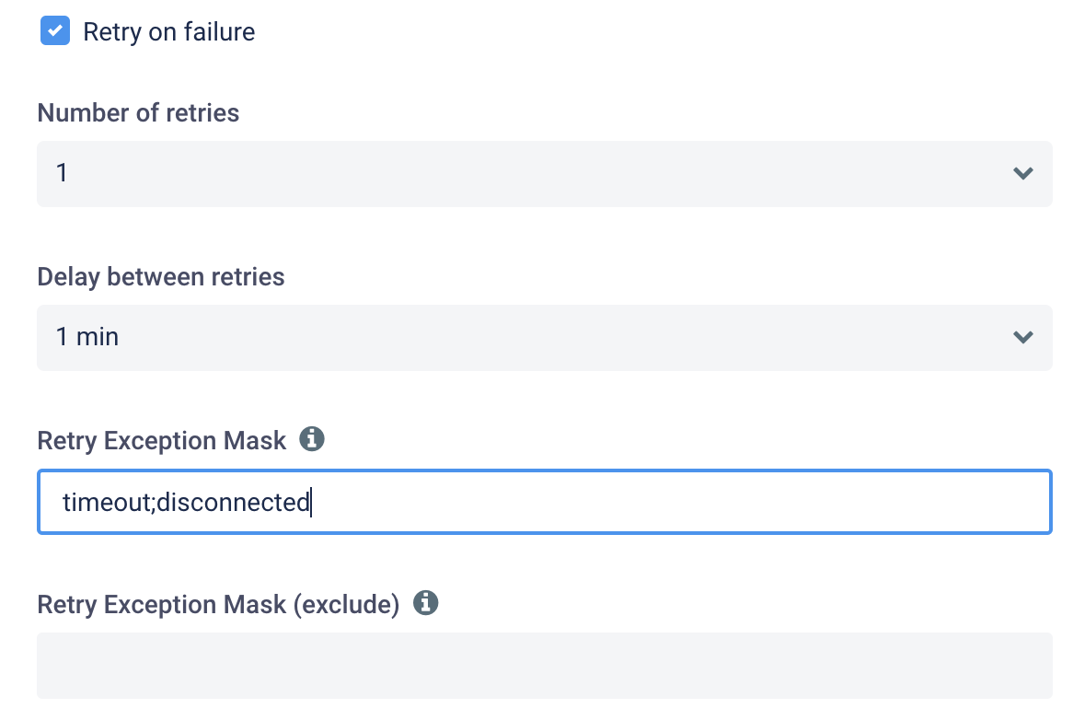Click chevron arrow in Delay between retries field
This screenshot has height=720, width=1073.
[x=1023, y=337]
